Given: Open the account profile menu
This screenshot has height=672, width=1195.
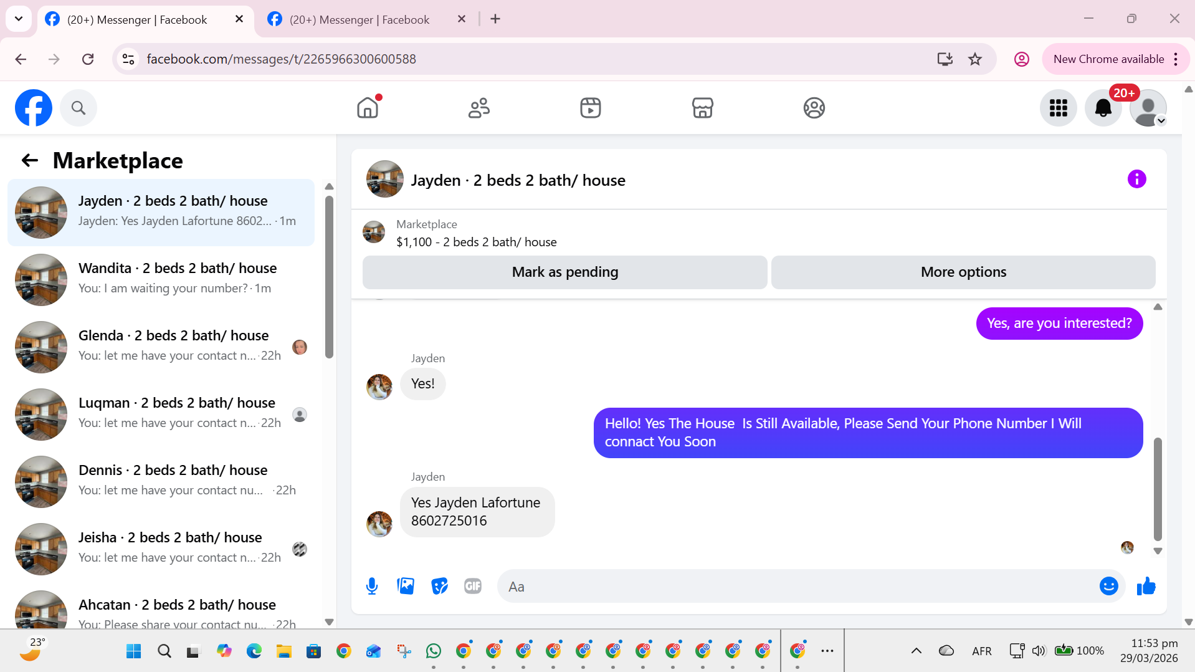Looking at the screenshot, I should (1148, 108).
